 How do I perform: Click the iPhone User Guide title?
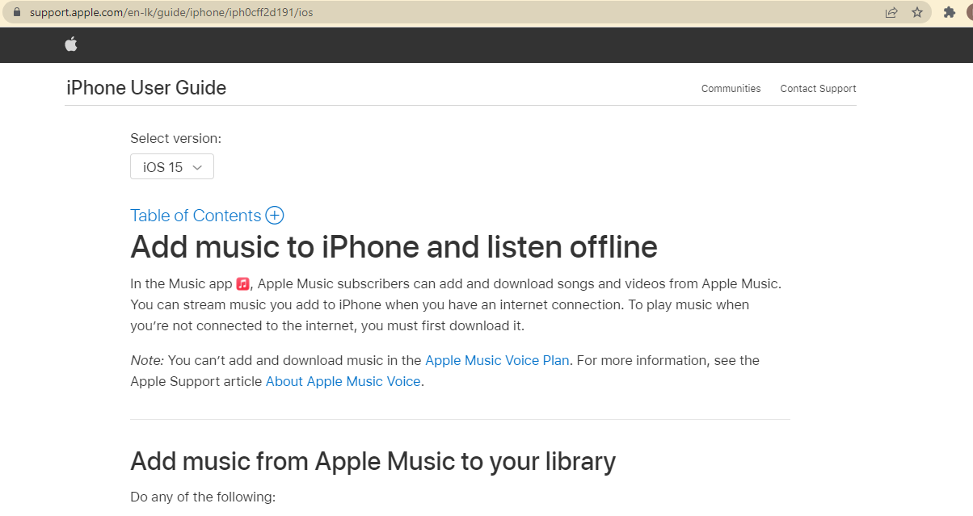coord(146,88)
